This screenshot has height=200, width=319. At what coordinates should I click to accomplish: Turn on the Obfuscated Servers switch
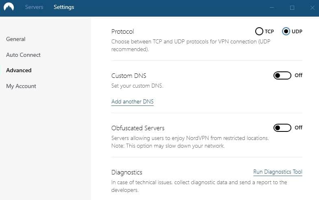point(282,128)
